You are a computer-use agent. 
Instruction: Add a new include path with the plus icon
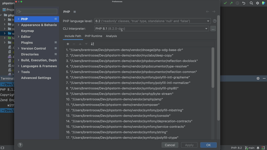(68, 44)
